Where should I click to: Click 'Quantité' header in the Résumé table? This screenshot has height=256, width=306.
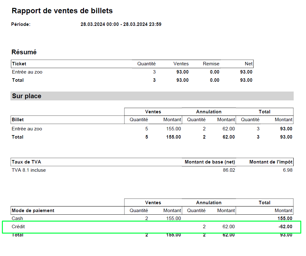click(146, 64)
